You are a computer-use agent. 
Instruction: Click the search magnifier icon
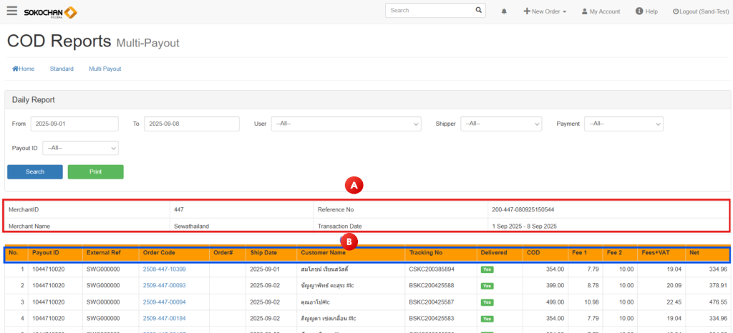[480, 11]
